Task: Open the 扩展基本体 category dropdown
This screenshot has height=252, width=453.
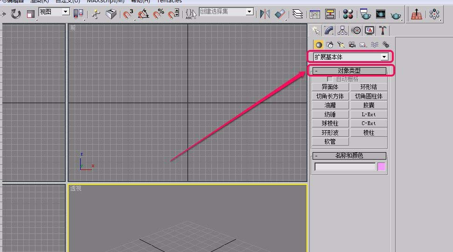Action: pos(350,57)
